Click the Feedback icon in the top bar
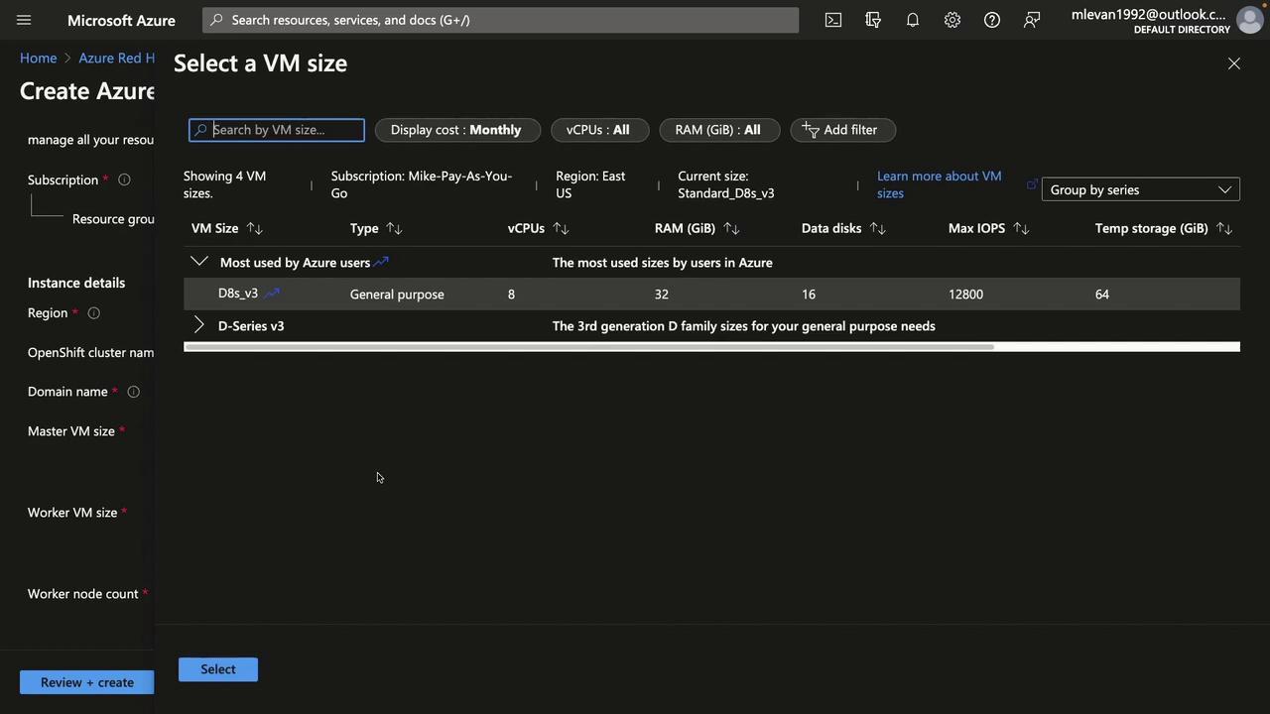 click(1032, 20)
